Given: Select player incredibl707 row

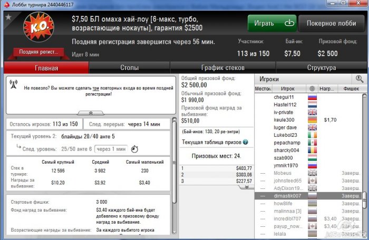Looking at the screenshot, I should 308,218.
